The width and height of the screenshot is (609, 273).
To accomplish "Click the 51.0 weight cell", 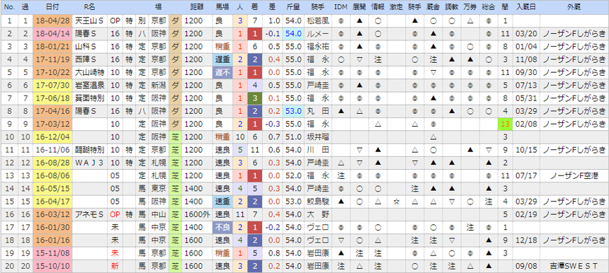I will point(294,137).
